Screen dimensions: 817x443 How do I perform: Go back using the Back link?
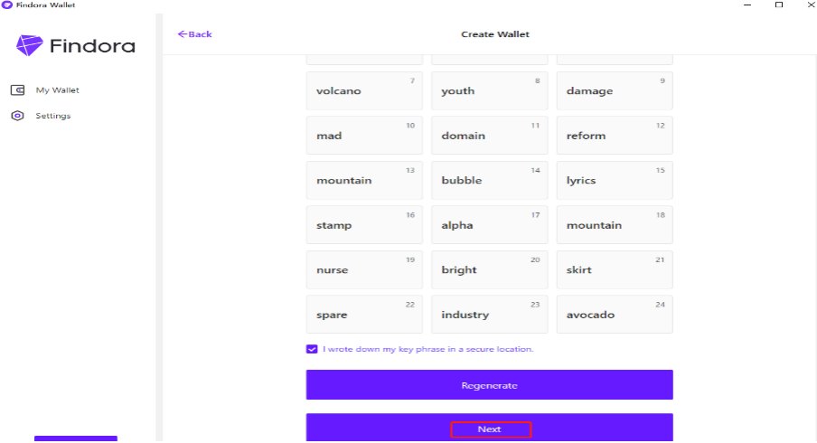pos(195,33)
